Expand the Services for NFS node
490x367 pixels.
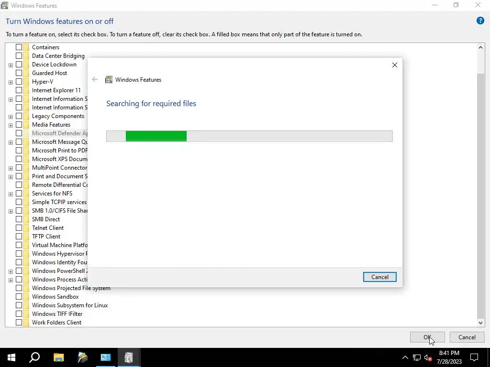[x=11, y=194]
